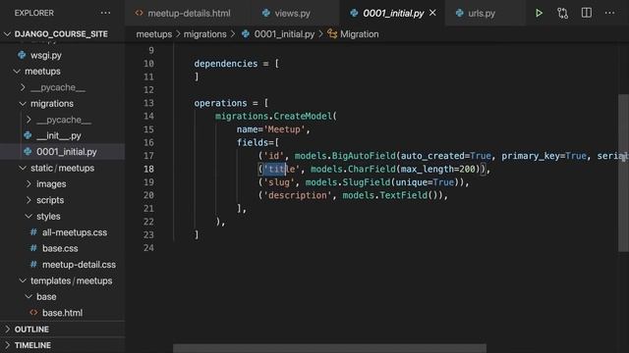Screen dimensions: 629x353
Task: Click 'CharField' on line 18
Action: [x=372, y=170]
